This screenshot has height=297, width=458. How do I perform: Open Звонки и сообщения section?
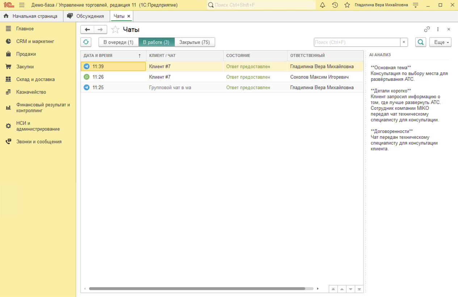click(x=39, y=142)
